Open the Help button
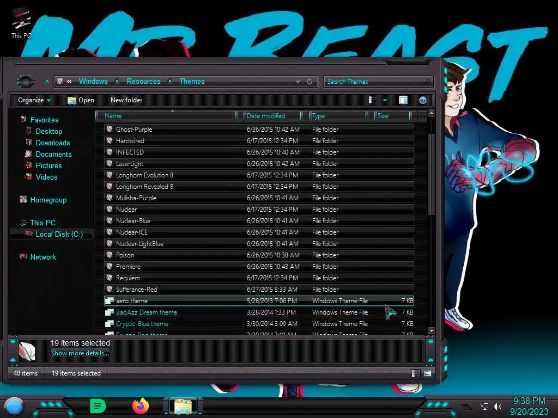558x418 pixels. 422,100
